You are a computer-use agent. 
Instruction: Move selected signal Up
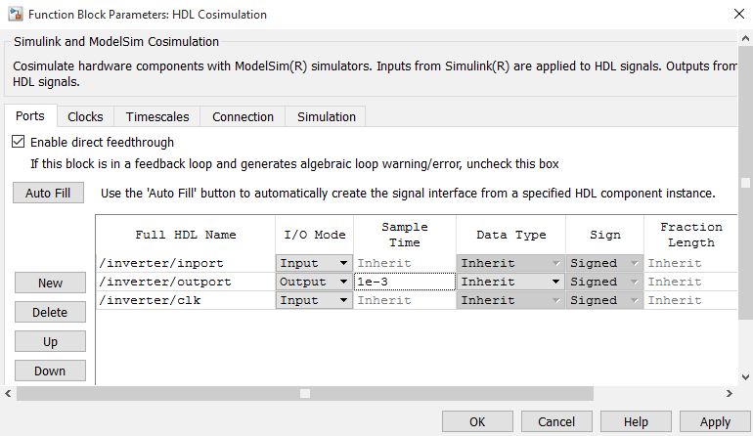pyautogui.click(x=51, y=341)
